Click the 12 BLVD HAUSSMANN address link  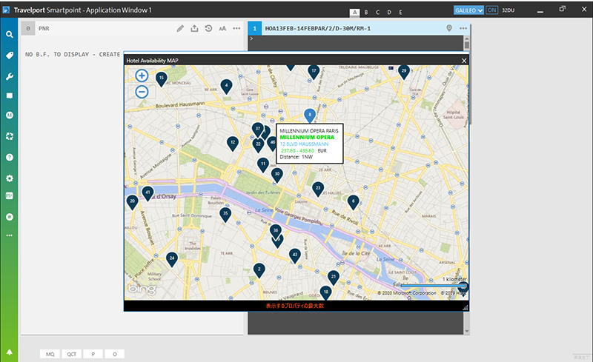304,144
